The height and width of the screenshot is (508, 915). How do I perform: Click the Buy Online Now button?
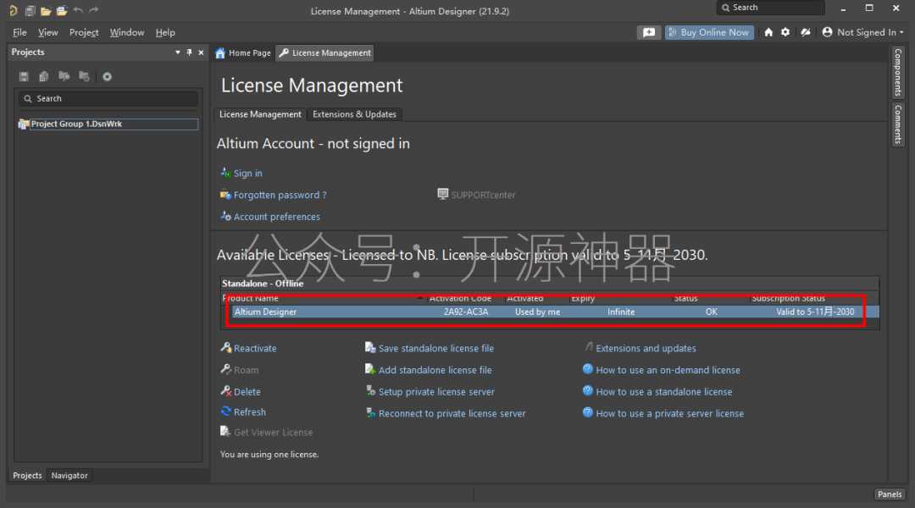tap(709, 33)
